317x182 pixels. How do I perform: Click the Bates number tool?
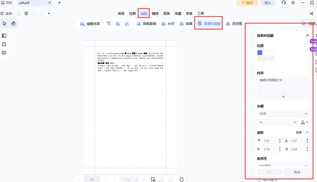[x=234, y=24]
